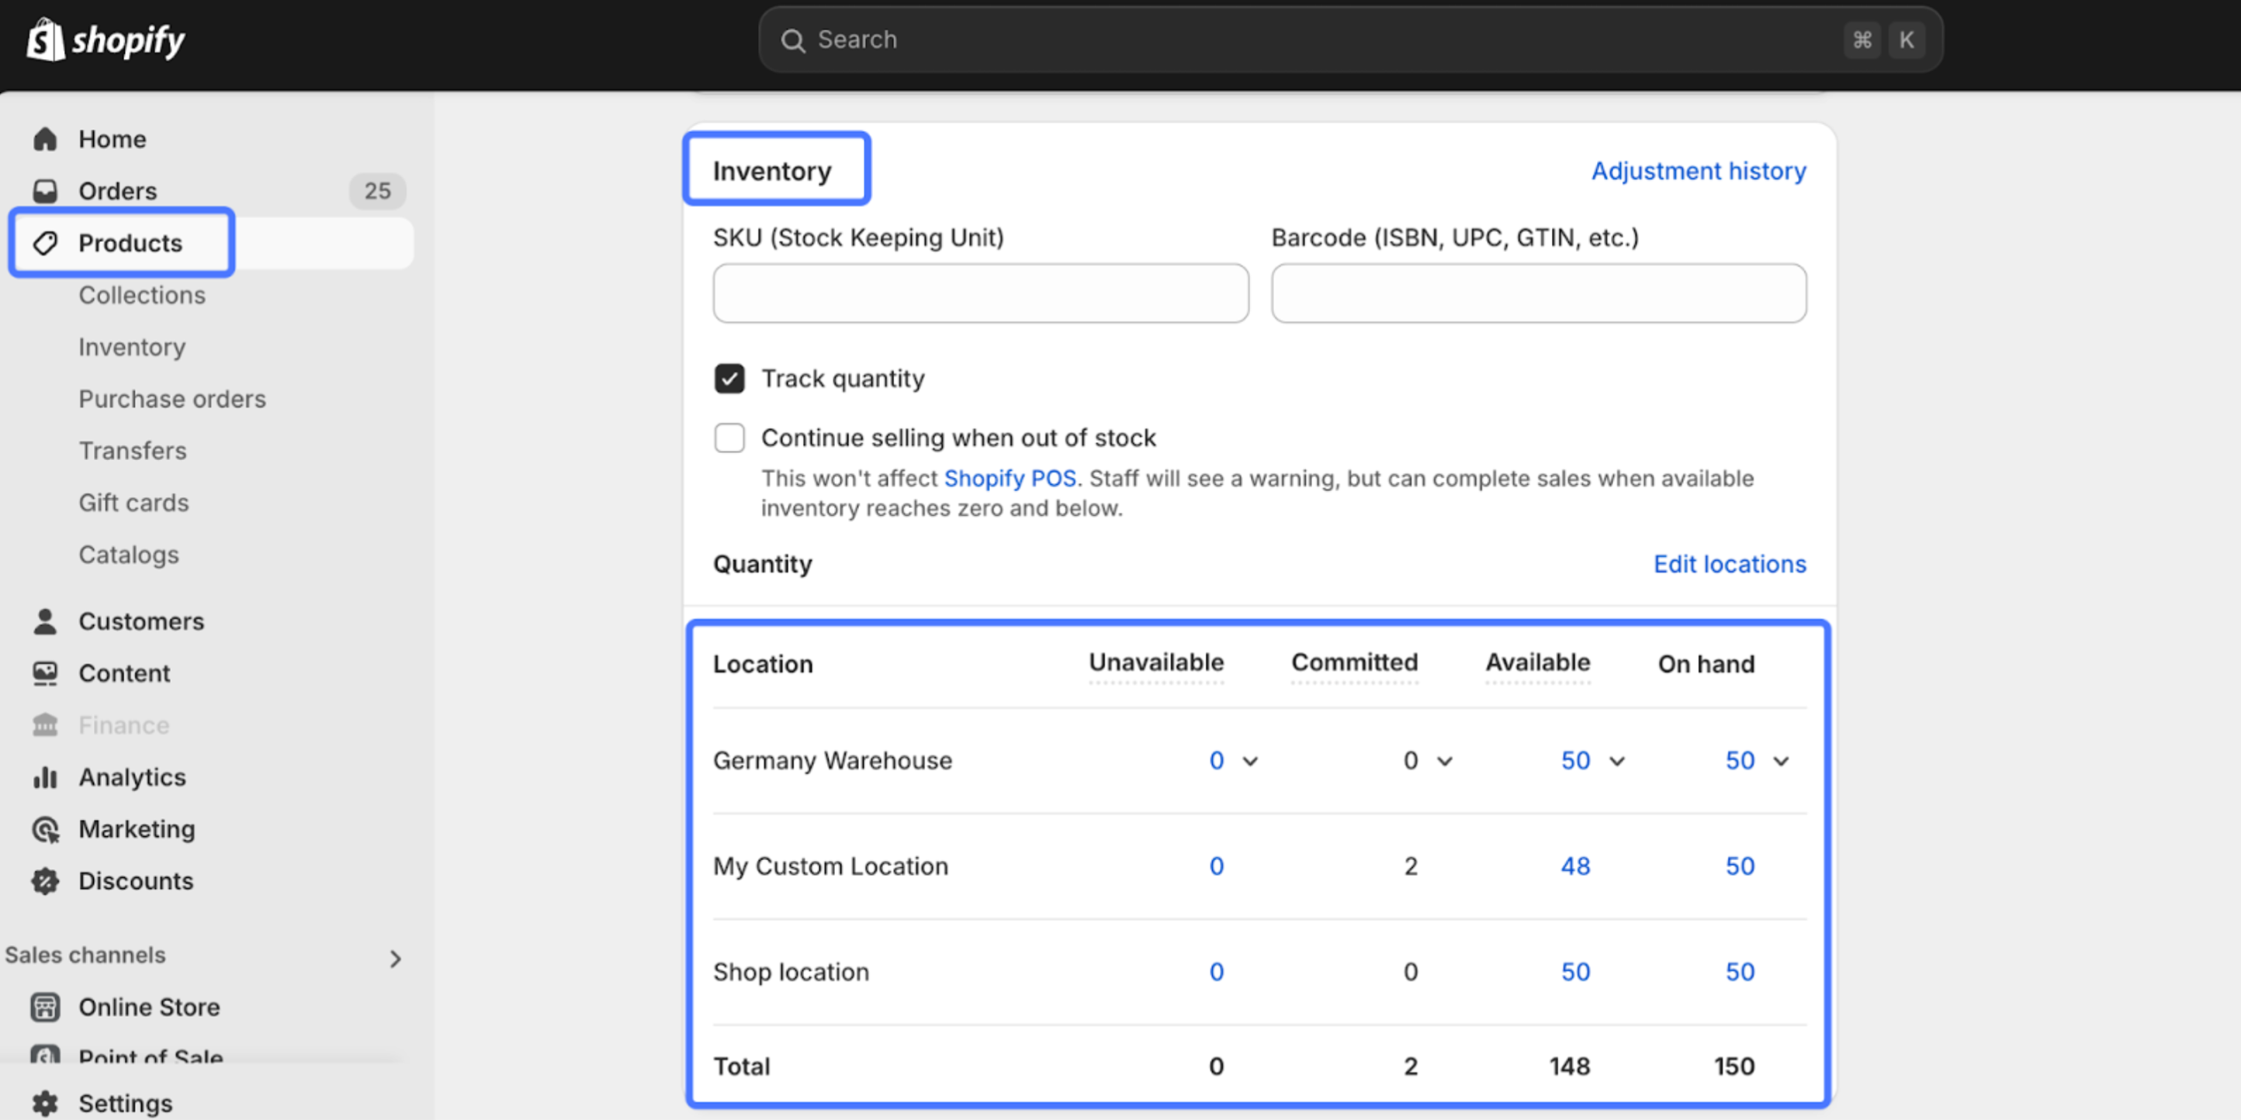Expand the Sales channels chevron

(x=395, y=958)
